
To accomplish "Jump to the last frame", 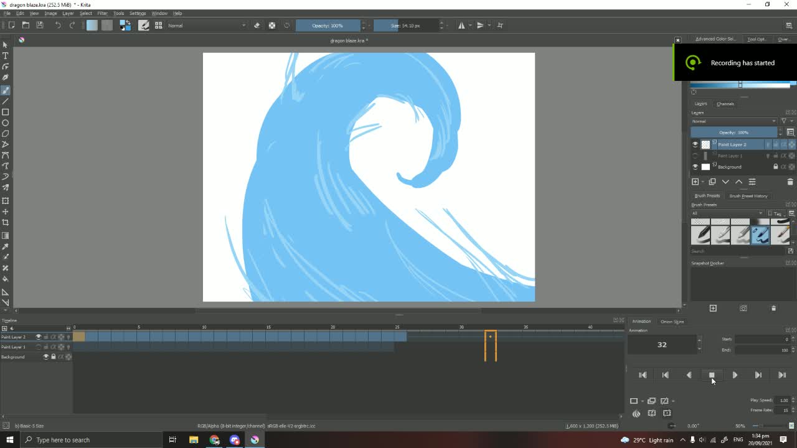I will click(x=782, y=375).
